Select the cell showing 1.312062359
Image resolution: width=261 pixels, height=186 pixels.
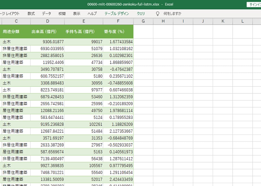tap(118, 97)
